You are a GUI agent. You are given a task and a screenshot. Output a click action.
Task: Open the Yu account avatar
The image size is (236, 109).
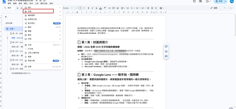(232, 1)
